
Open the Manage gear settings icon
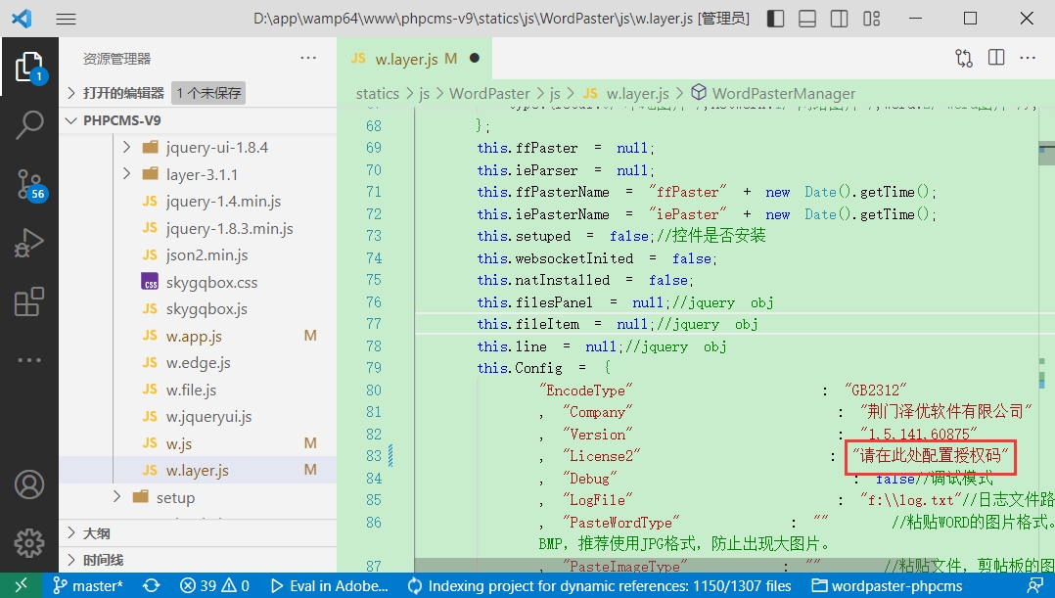tap(29, 542)
